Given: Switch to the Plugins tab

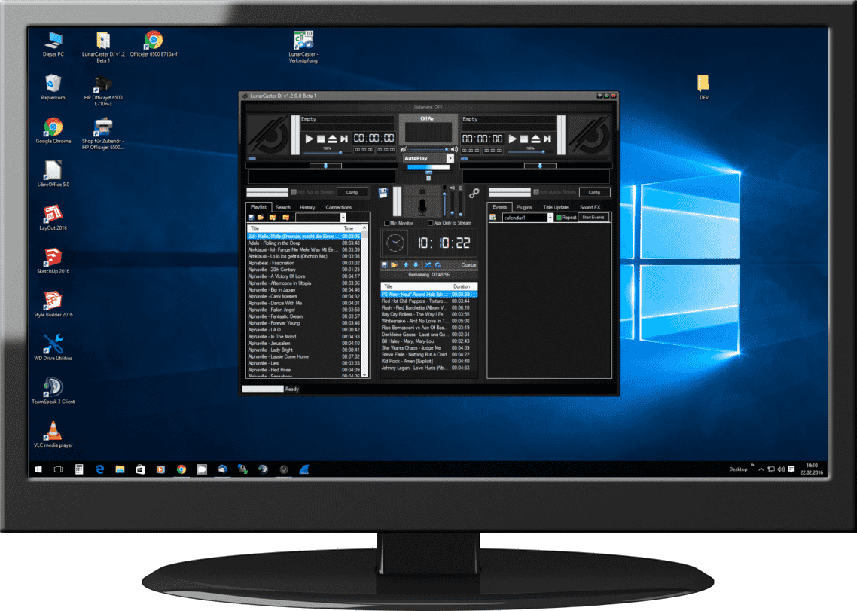Looking at the screenshot, I should pos(524,207).
